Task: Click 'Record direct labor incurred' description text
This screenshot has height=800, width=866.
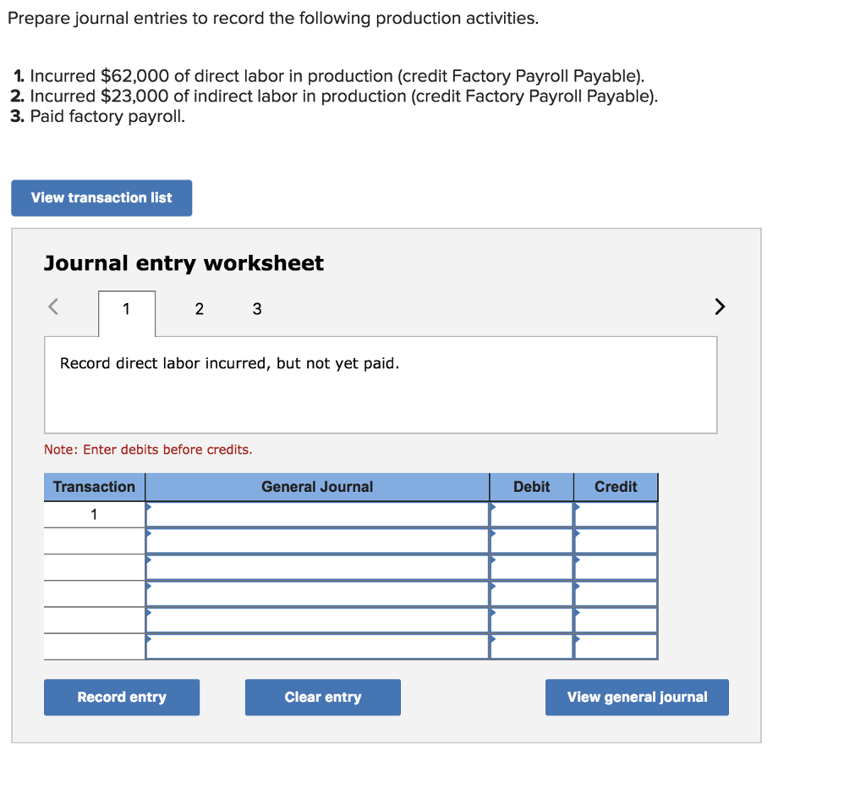Action: [x=229, y=363]
